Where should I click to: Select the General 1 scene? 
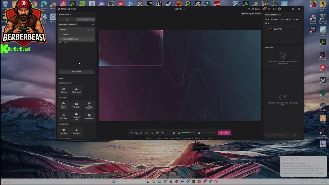(x=77, y=34)
